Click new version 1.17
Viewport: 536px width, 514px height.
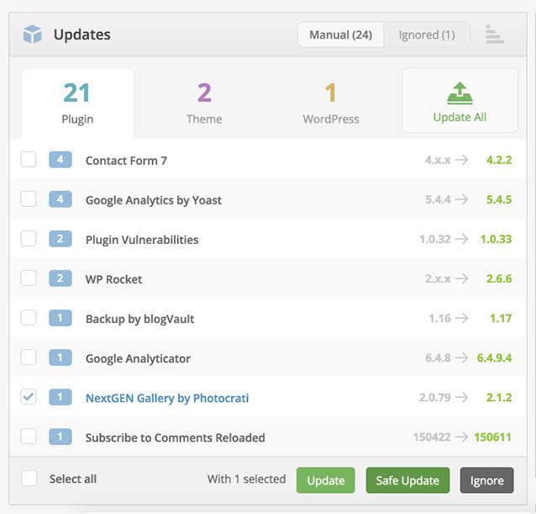[x=501, y=318]
